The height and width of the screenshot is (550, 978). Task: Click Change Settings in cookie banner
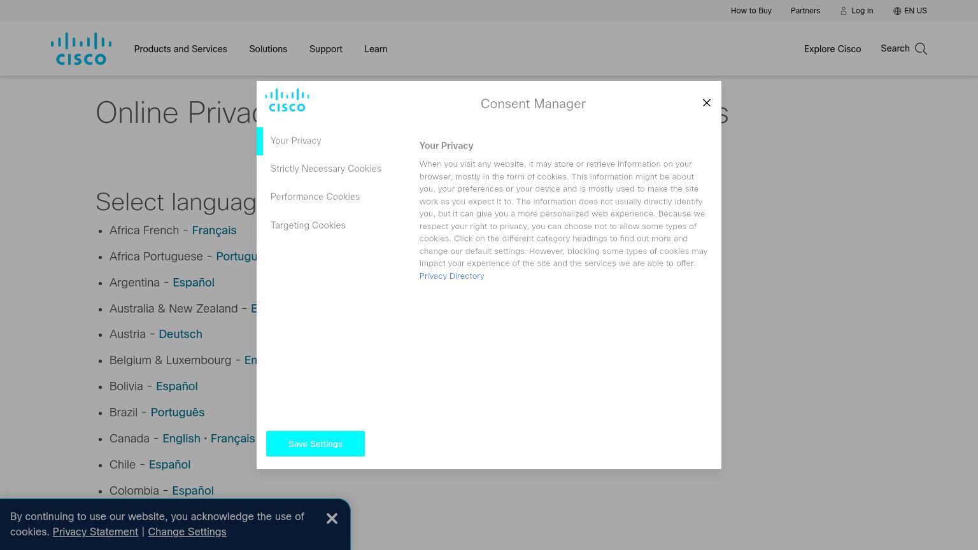pos(187,532)
